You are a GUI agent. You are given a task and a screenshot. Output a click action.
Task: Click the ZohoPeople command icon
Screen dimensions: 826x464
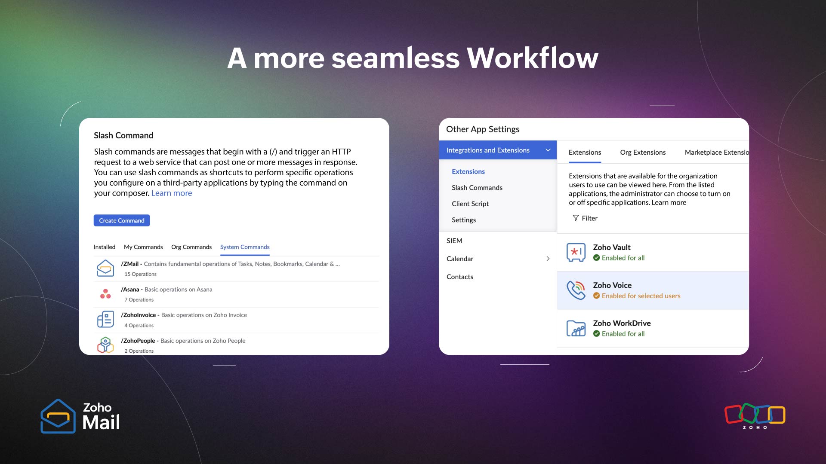(x=105, y=345)
